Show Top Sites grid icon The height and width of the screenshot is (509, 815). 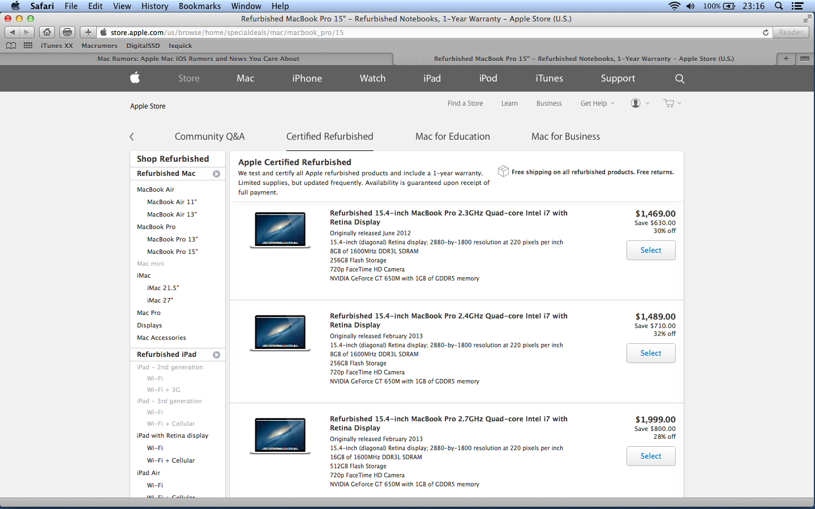point(28,46)
